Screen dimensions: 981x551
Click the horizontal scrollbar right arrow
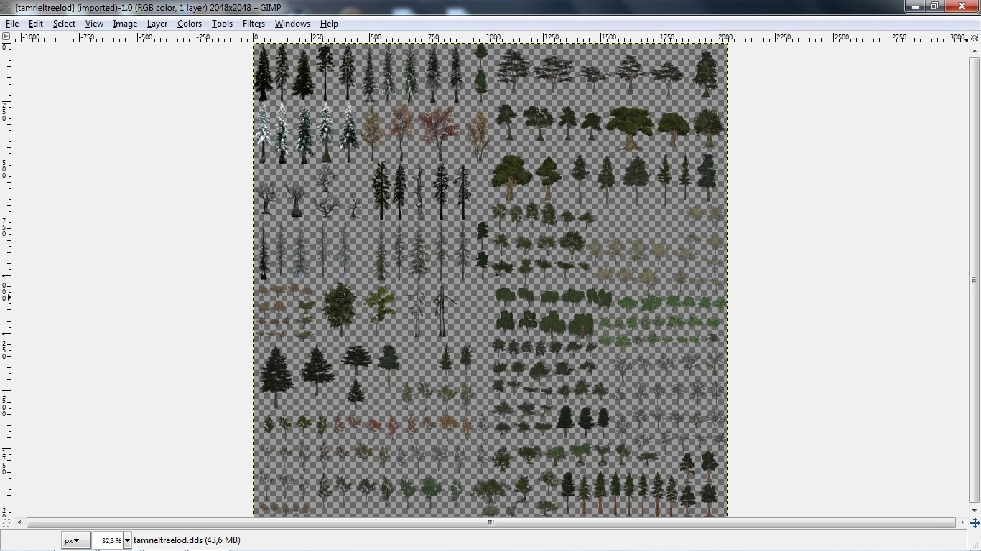pos(963,522)
